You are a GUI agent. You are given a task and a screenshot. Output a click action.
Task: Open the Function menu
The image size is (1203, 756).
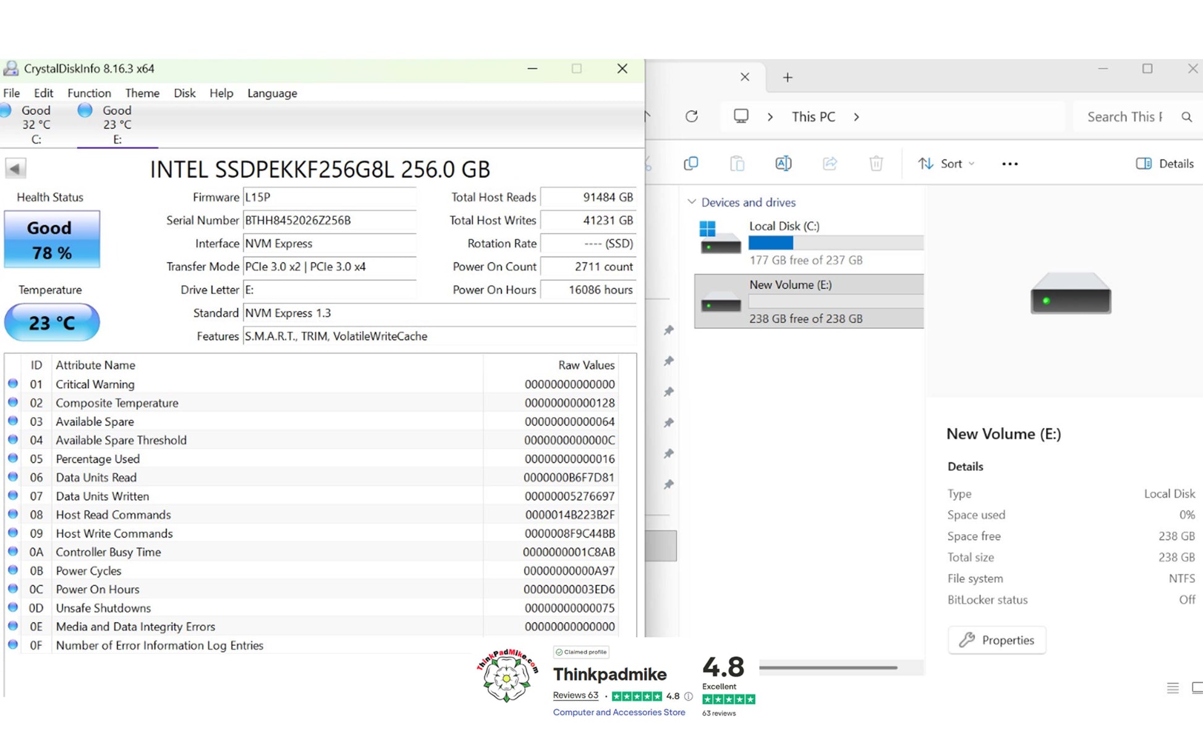tap(89, 93)
